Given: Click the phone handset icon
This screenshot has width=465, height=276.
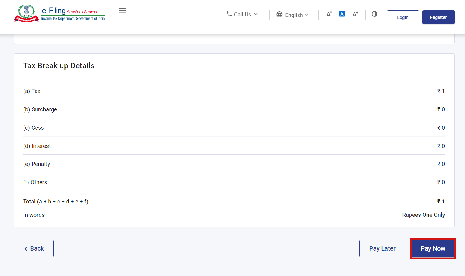Looking at the screenshot, I should coord(229,14).
